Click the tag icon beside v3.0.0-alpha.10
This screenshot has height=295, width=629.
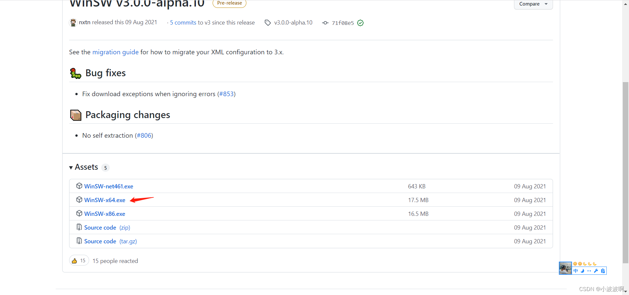(x=268, y=23)
